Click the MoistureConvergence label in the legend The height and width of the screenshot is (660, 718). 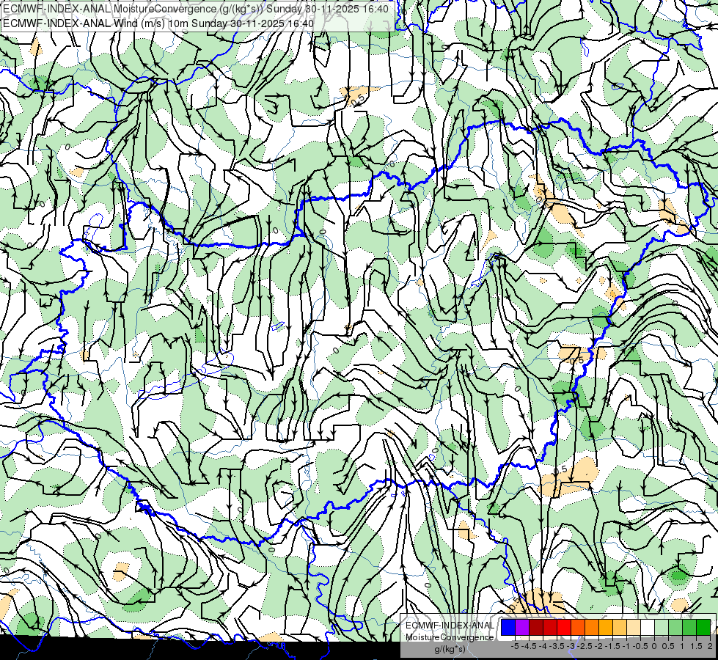click(x=450, y=637)
